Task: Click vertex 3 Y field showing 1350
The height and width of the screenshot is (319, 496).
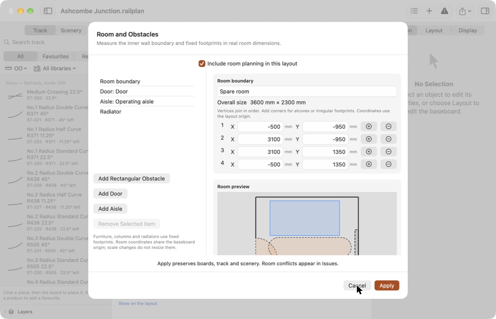Action: click(325, 152)
